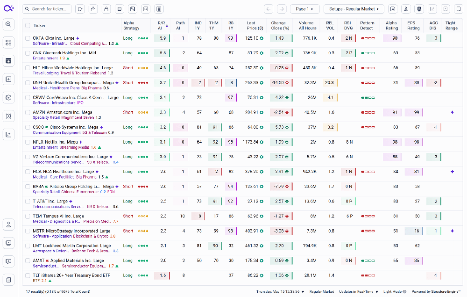Check the AMZN row checkbox
The image size is (467, 297).
coord(28,112)
